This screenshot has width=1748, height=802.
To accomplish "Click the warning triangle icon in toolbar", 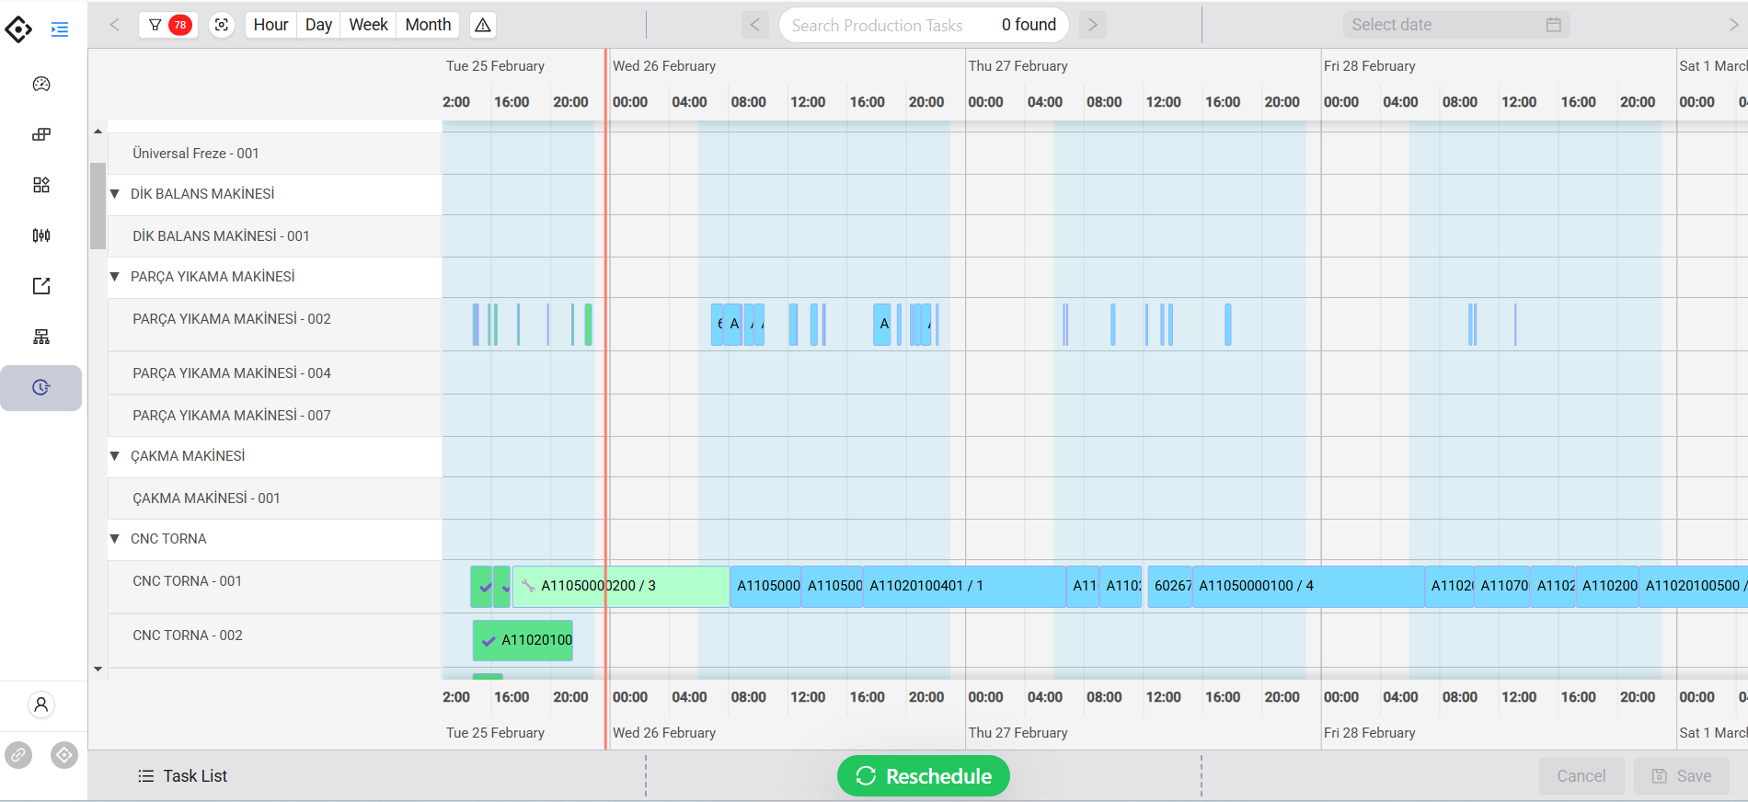I will [483, 25].
